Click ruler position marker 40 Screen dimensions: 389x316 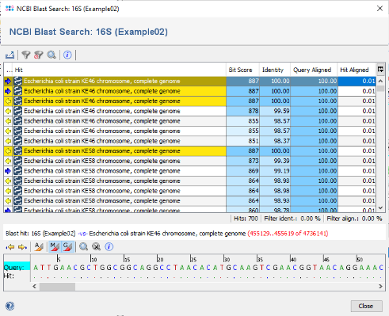click(x=293, y=259)
